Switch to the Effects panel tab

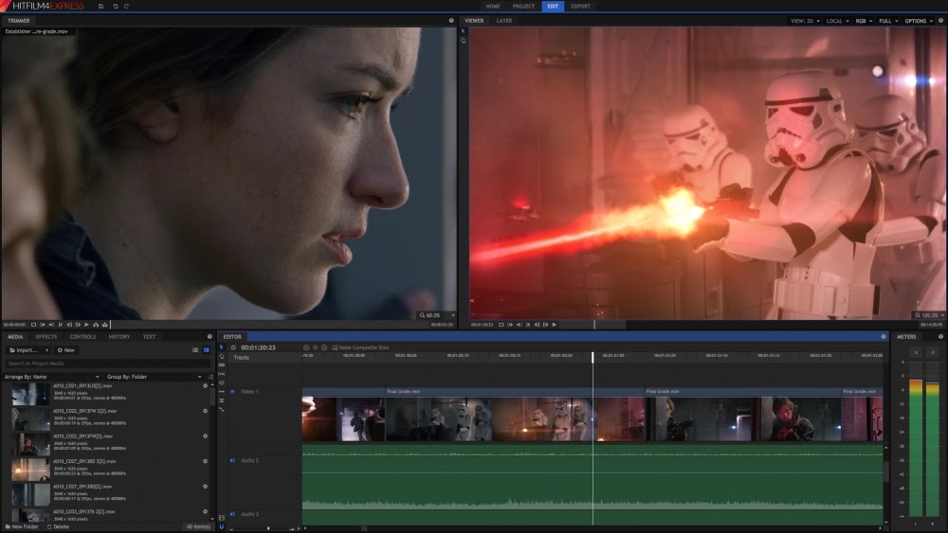coord(46,336)
